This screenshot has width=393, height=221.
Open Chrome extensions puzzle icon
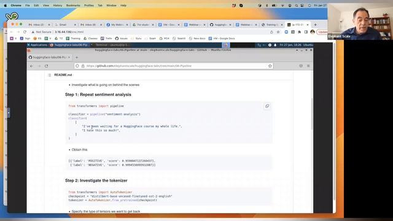pos(299,32)
